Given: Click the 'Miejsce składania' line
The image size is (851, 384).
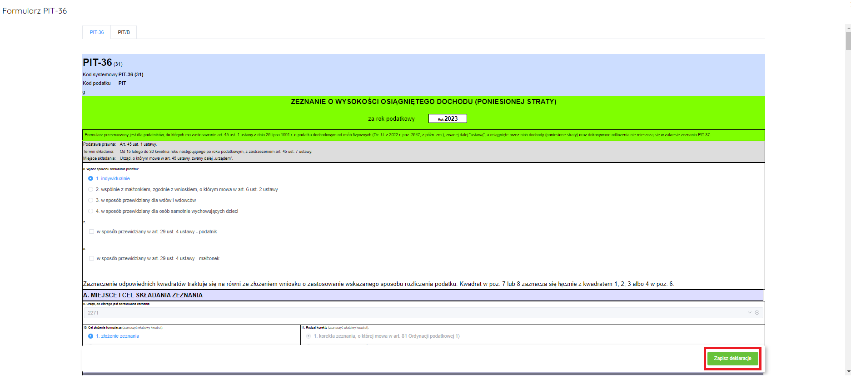Looking at the screenshot, I should click(x=158, y=158).
